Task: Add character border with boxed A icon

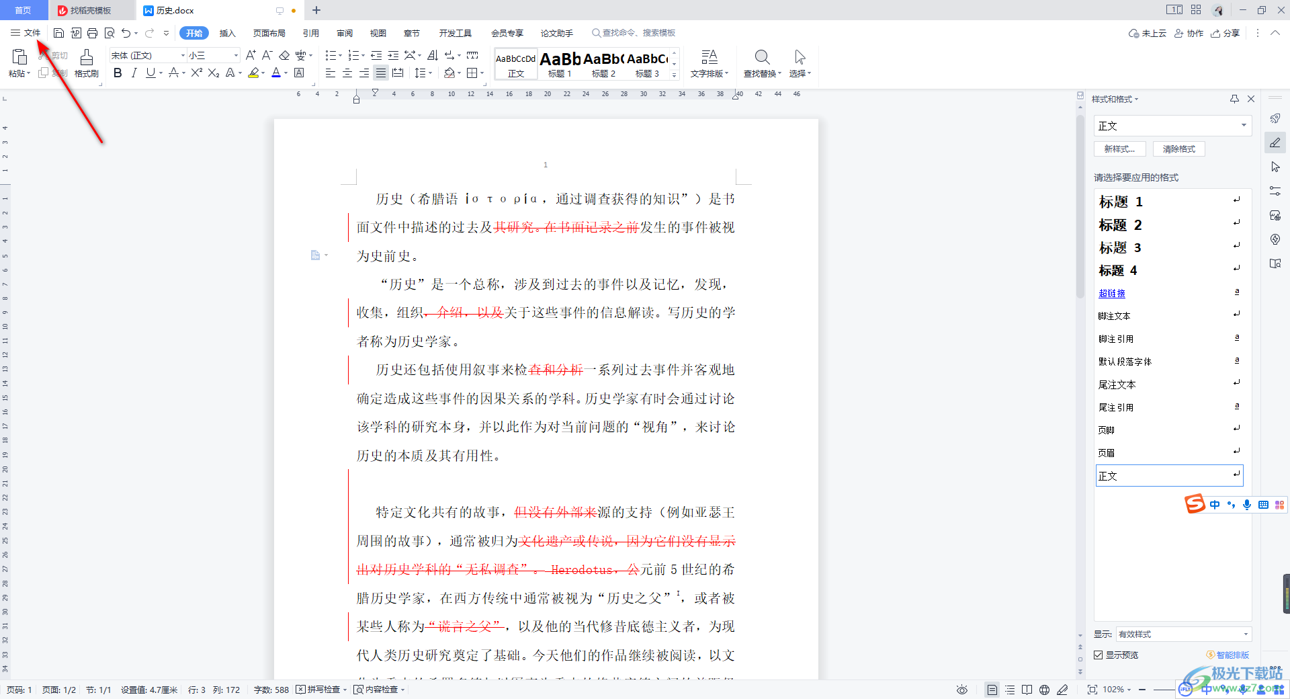Action: (x=299, y=73)
